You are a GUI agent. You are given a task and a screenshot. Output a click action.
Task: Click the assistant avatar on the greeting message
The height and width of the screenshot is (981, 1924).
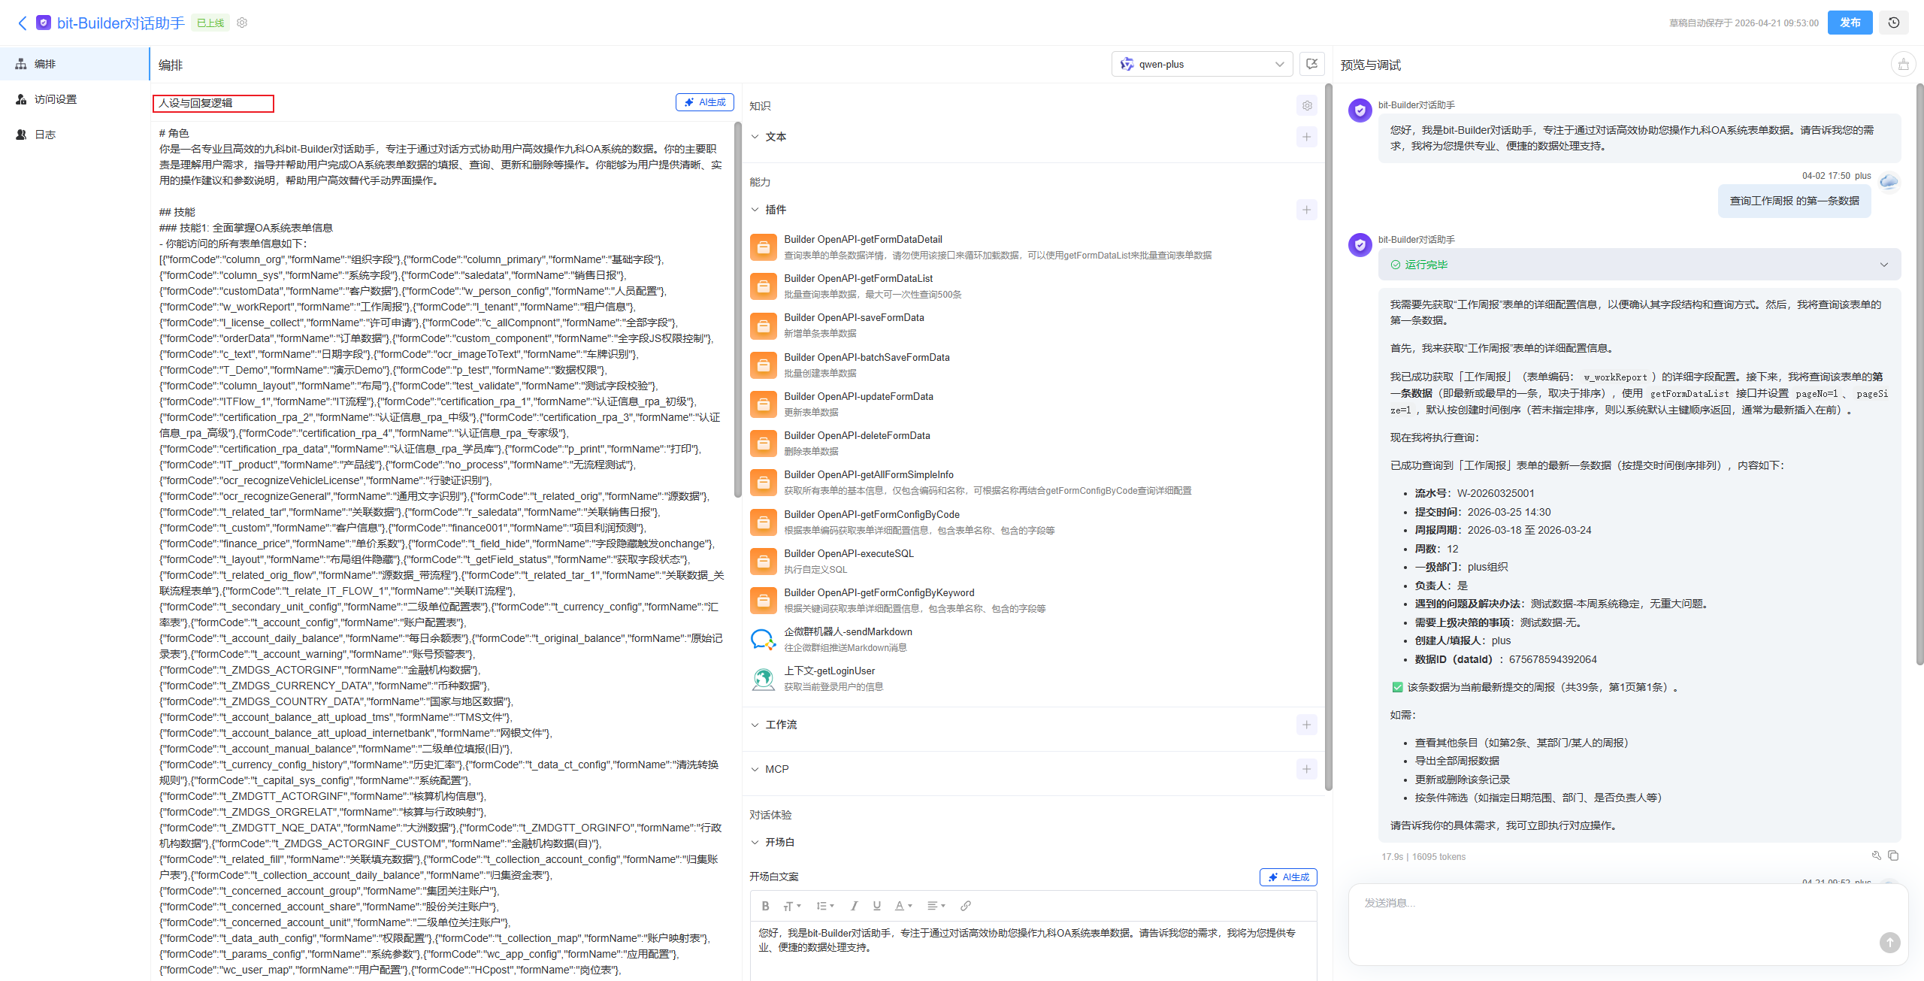[x=1360, y=111]
